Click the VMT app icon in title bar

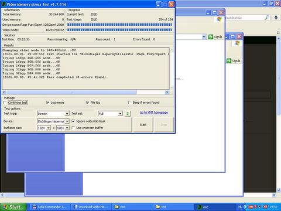click(4, 4)
